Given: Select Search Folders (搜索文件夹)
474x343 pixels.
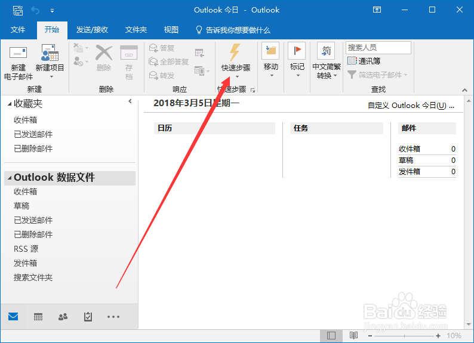Looking at the screenshot, I should (x=33, y=277).
